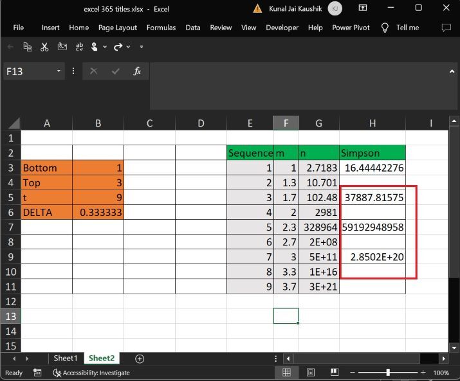Image resolution: width=460 pixels, height=381 pixels.
Task: Select the Sheet2 tab
Action: click(102, 359)
